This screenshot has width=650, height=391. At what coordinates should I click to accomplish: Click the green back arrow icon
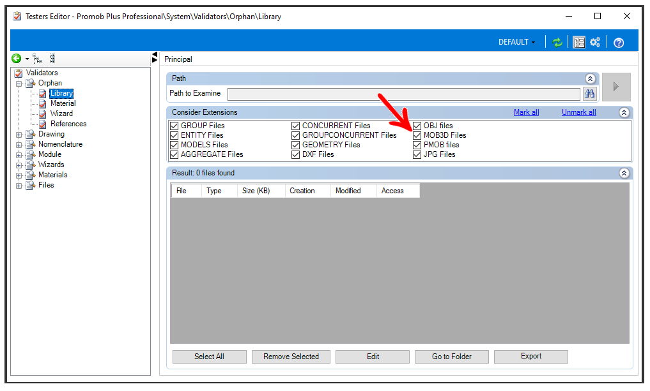(x=16, y=59)
